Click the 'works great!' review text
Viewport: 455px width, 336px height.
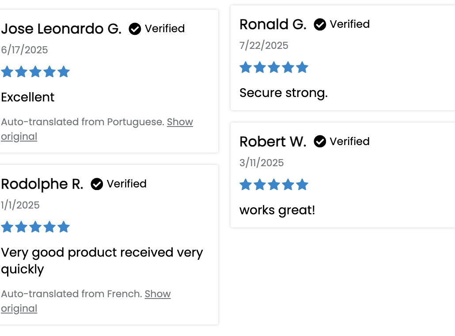pos(277,210)
